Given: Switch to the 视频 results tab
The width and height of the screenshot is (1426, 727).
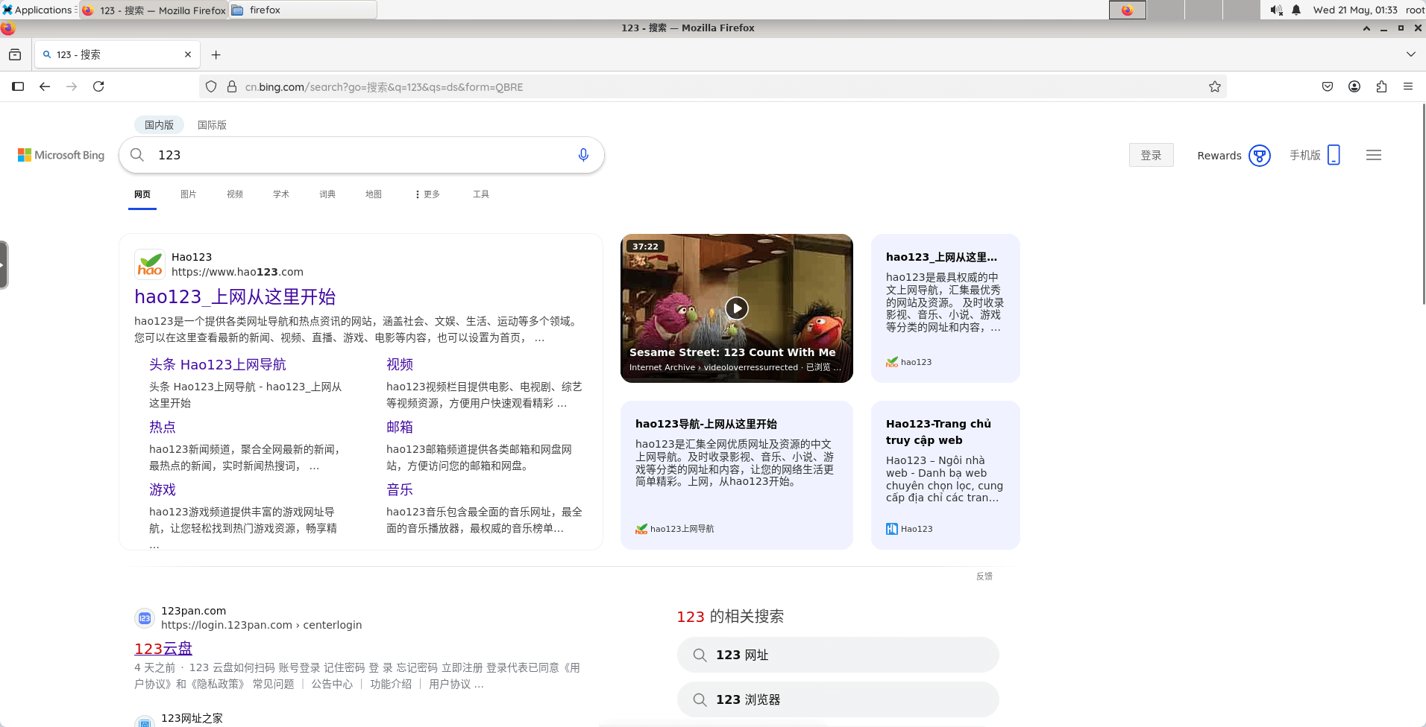Looking at the screenshot, I should (x=235, y=194).
